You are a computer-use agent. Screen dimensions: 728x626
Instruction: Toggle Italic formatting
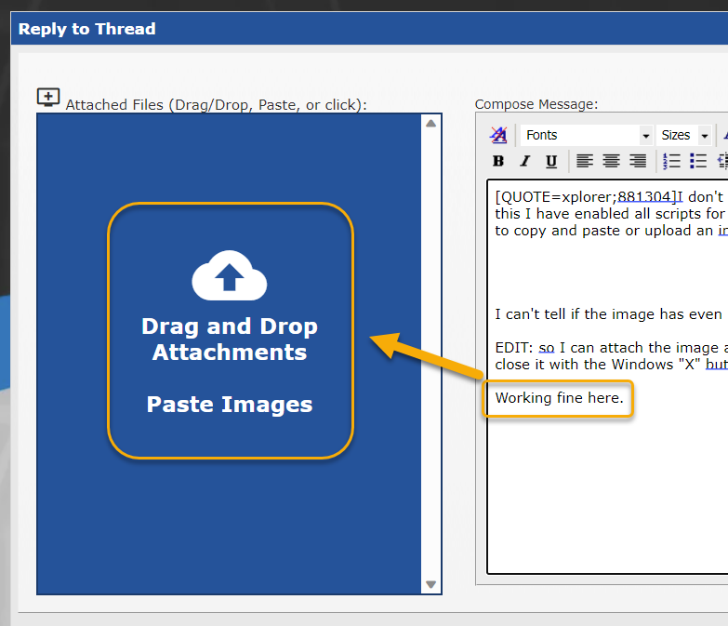click(524, 161)
